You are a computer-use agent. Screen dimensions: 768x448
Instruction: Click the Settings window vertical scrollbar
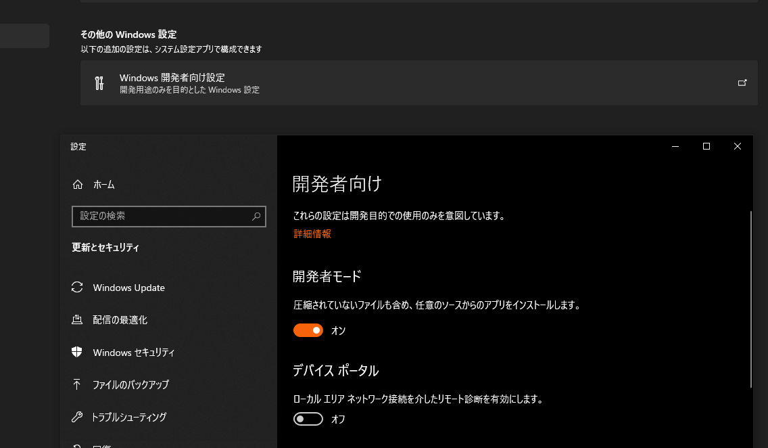pos(750,299)
